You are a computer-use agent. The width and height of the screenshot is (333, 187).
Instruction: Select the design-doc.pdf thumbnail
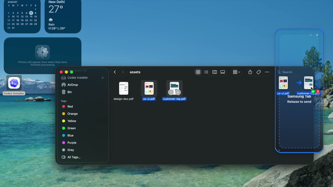click(124, 88)
